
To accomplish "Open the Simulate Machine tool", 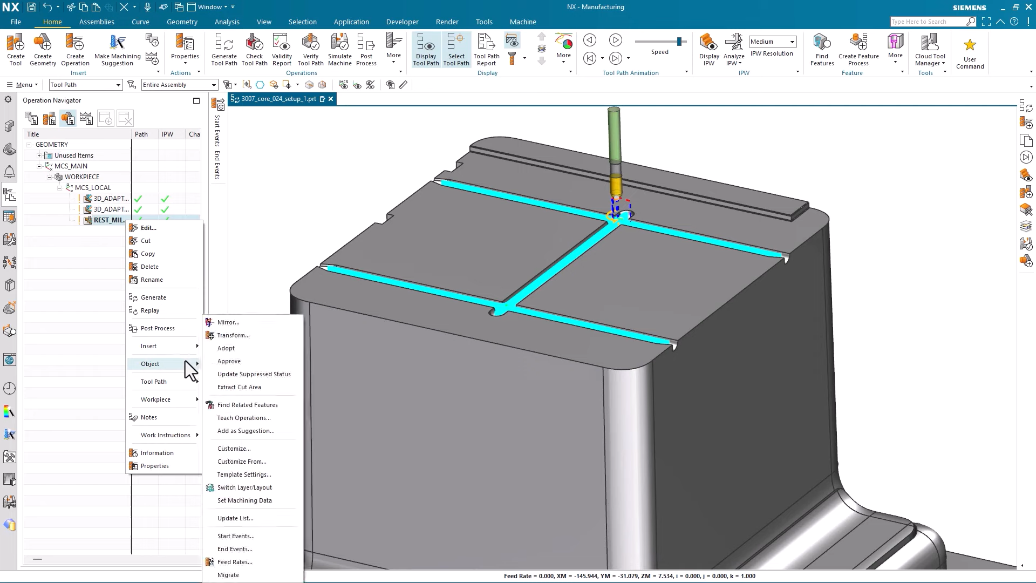I will (x=339, y=49).
